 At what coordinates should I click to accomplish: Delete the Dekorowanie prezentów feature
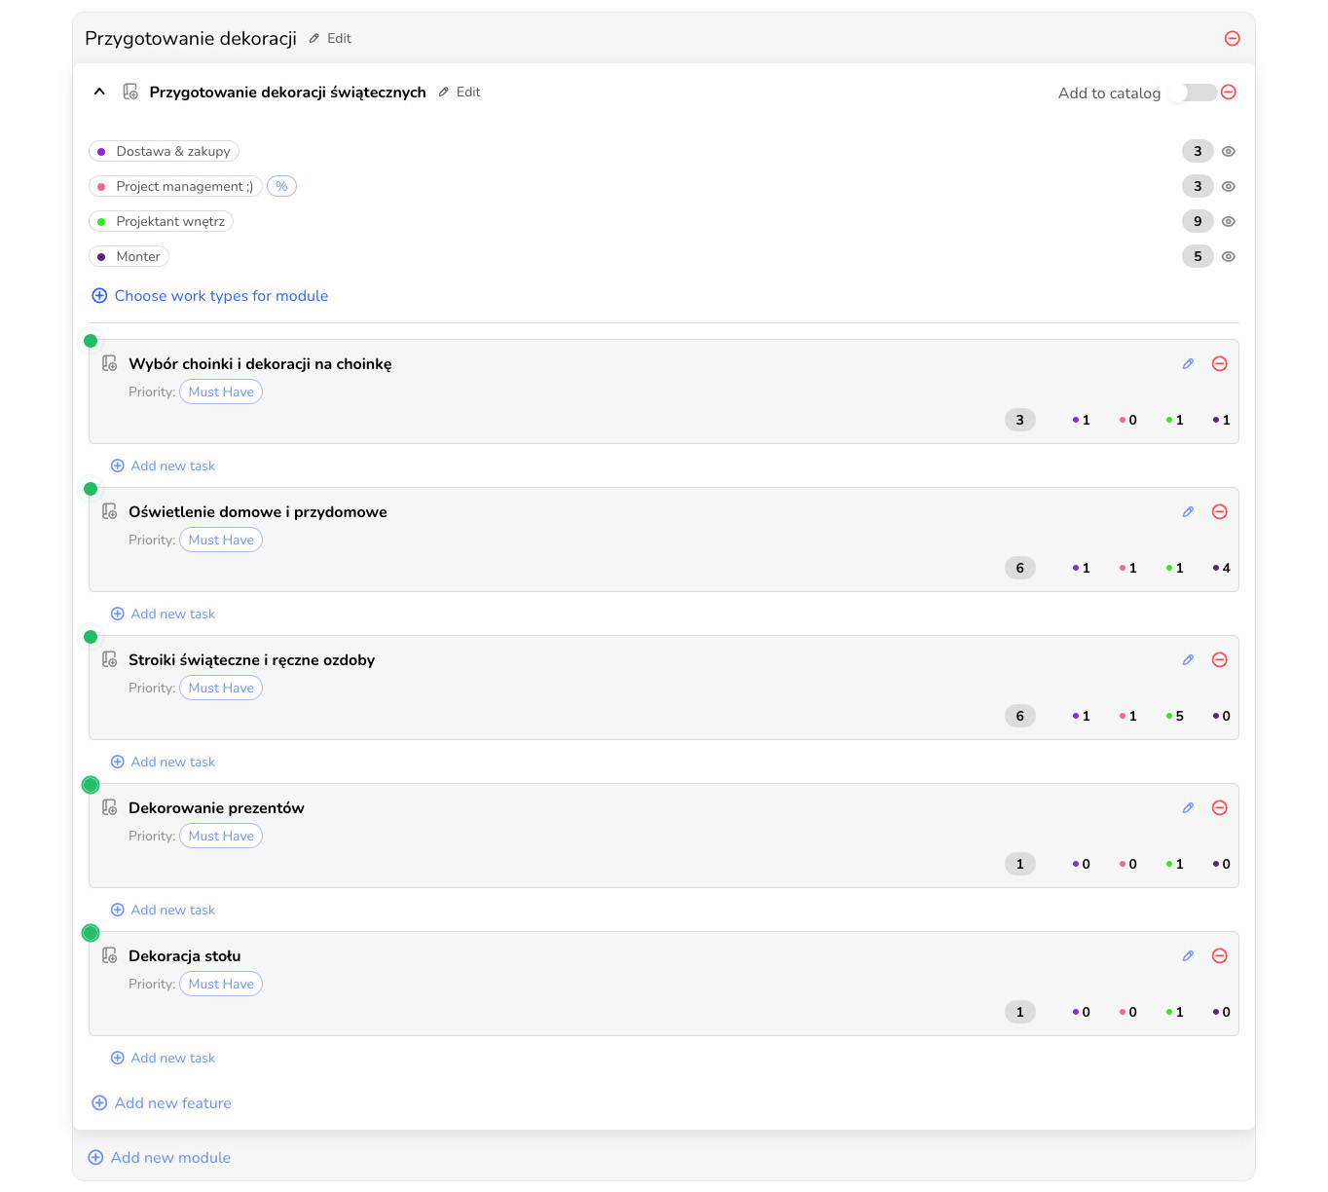pyautogui.click(x=1219, y=808)
